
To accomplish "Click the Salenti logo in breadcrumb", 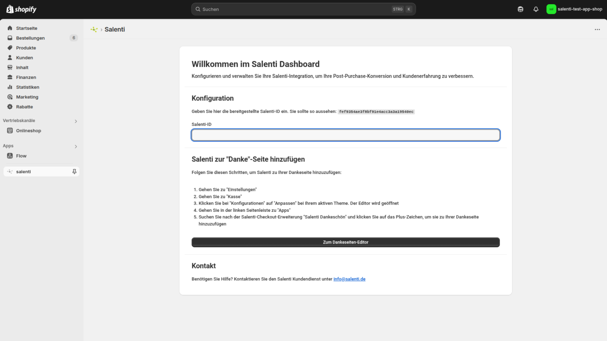I will tap(94, 29).
